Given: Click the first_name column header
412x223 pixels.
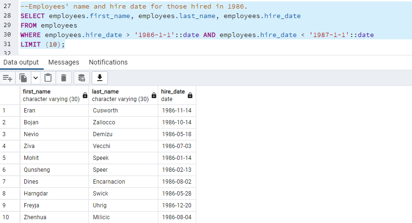Looking at the screenshot, I should coord(54,95).
